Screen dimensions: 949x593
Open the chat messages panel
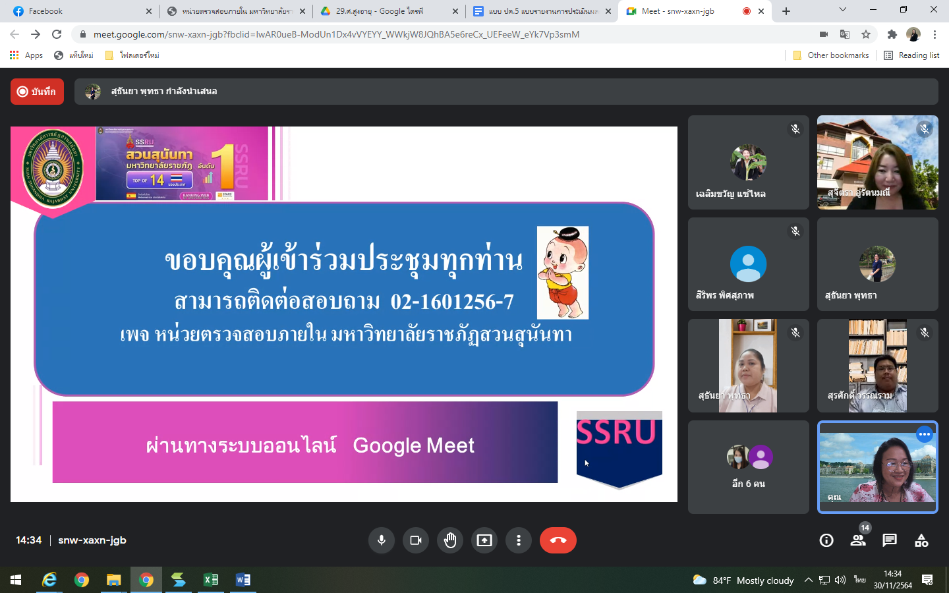click(890, 540)
